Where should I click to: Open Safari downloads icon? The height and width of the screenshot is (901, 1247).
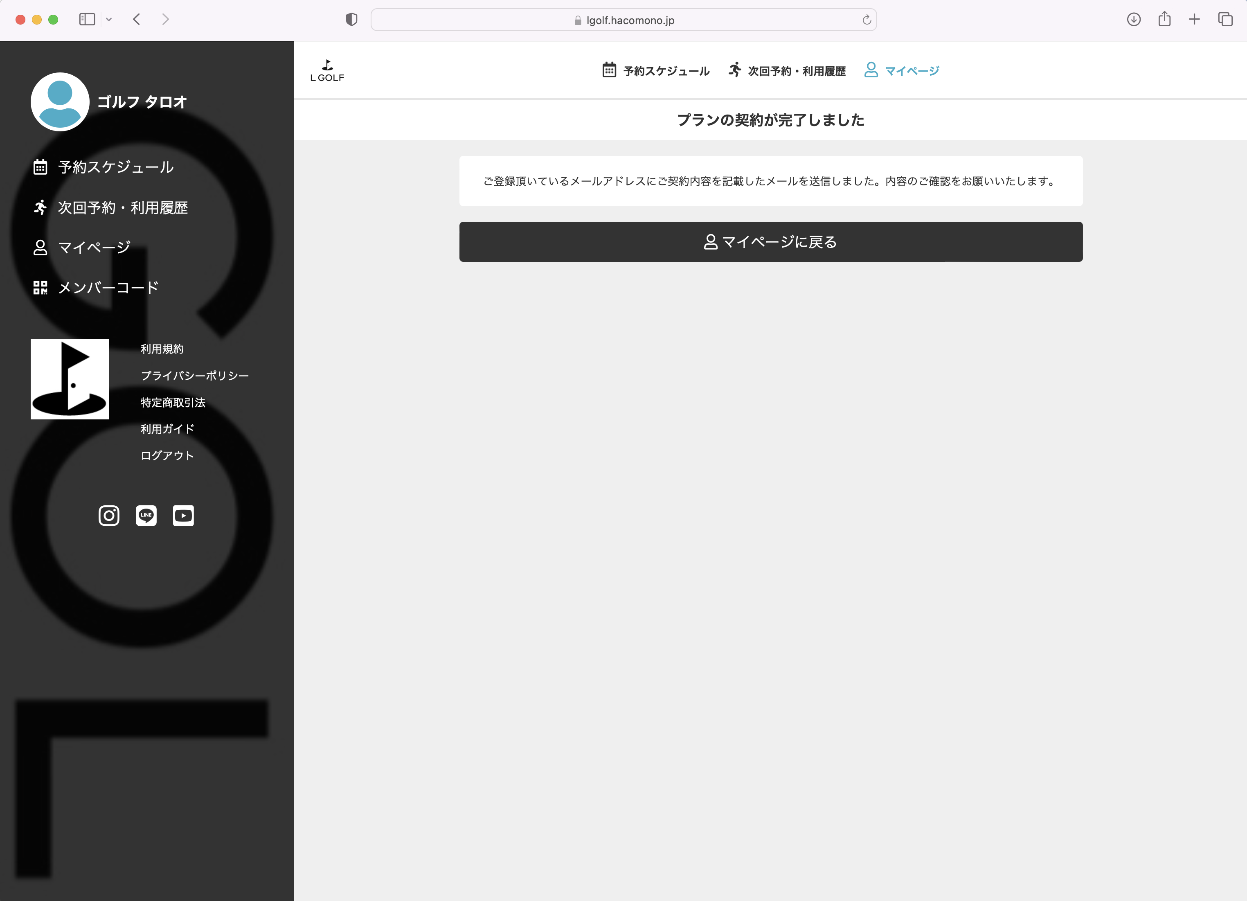pos(1133,20)
